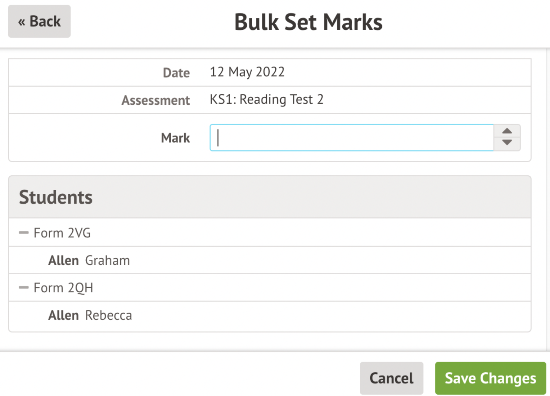Focus the Mark input field

(351, 138)
